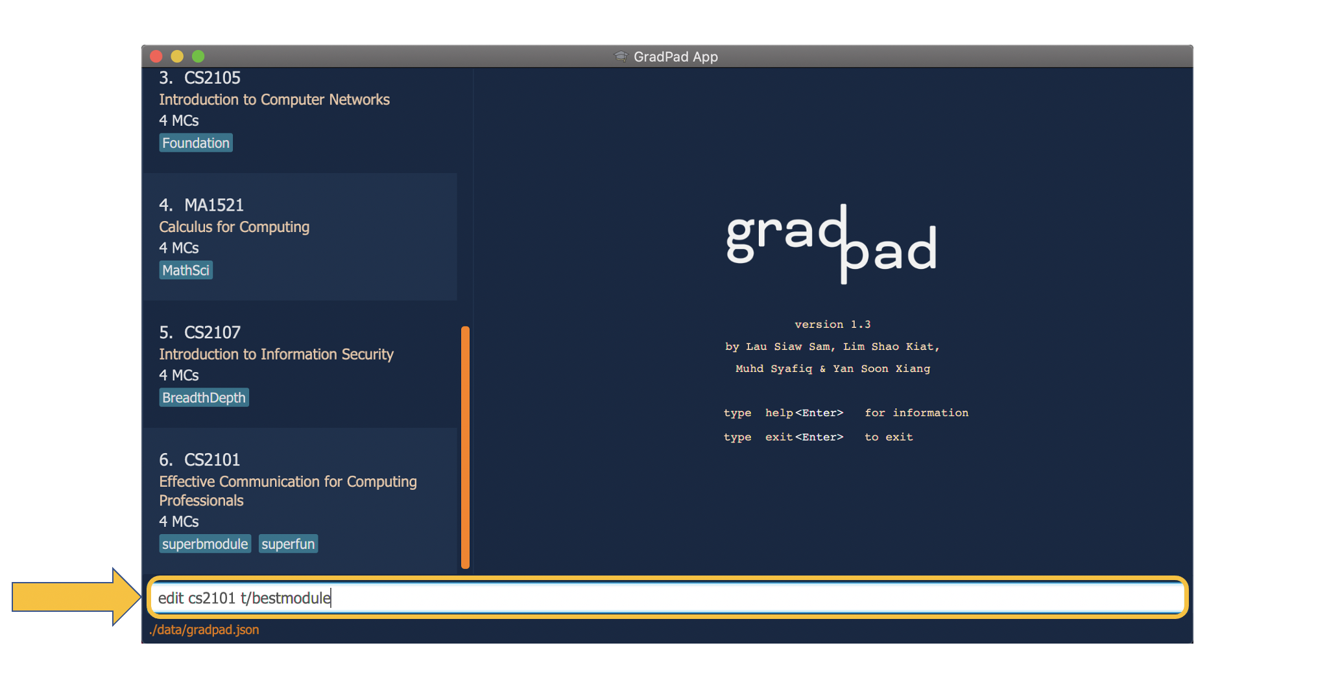Click 'Introduction to Information Security' text
1340x687 pixels.
coord(276,355)
